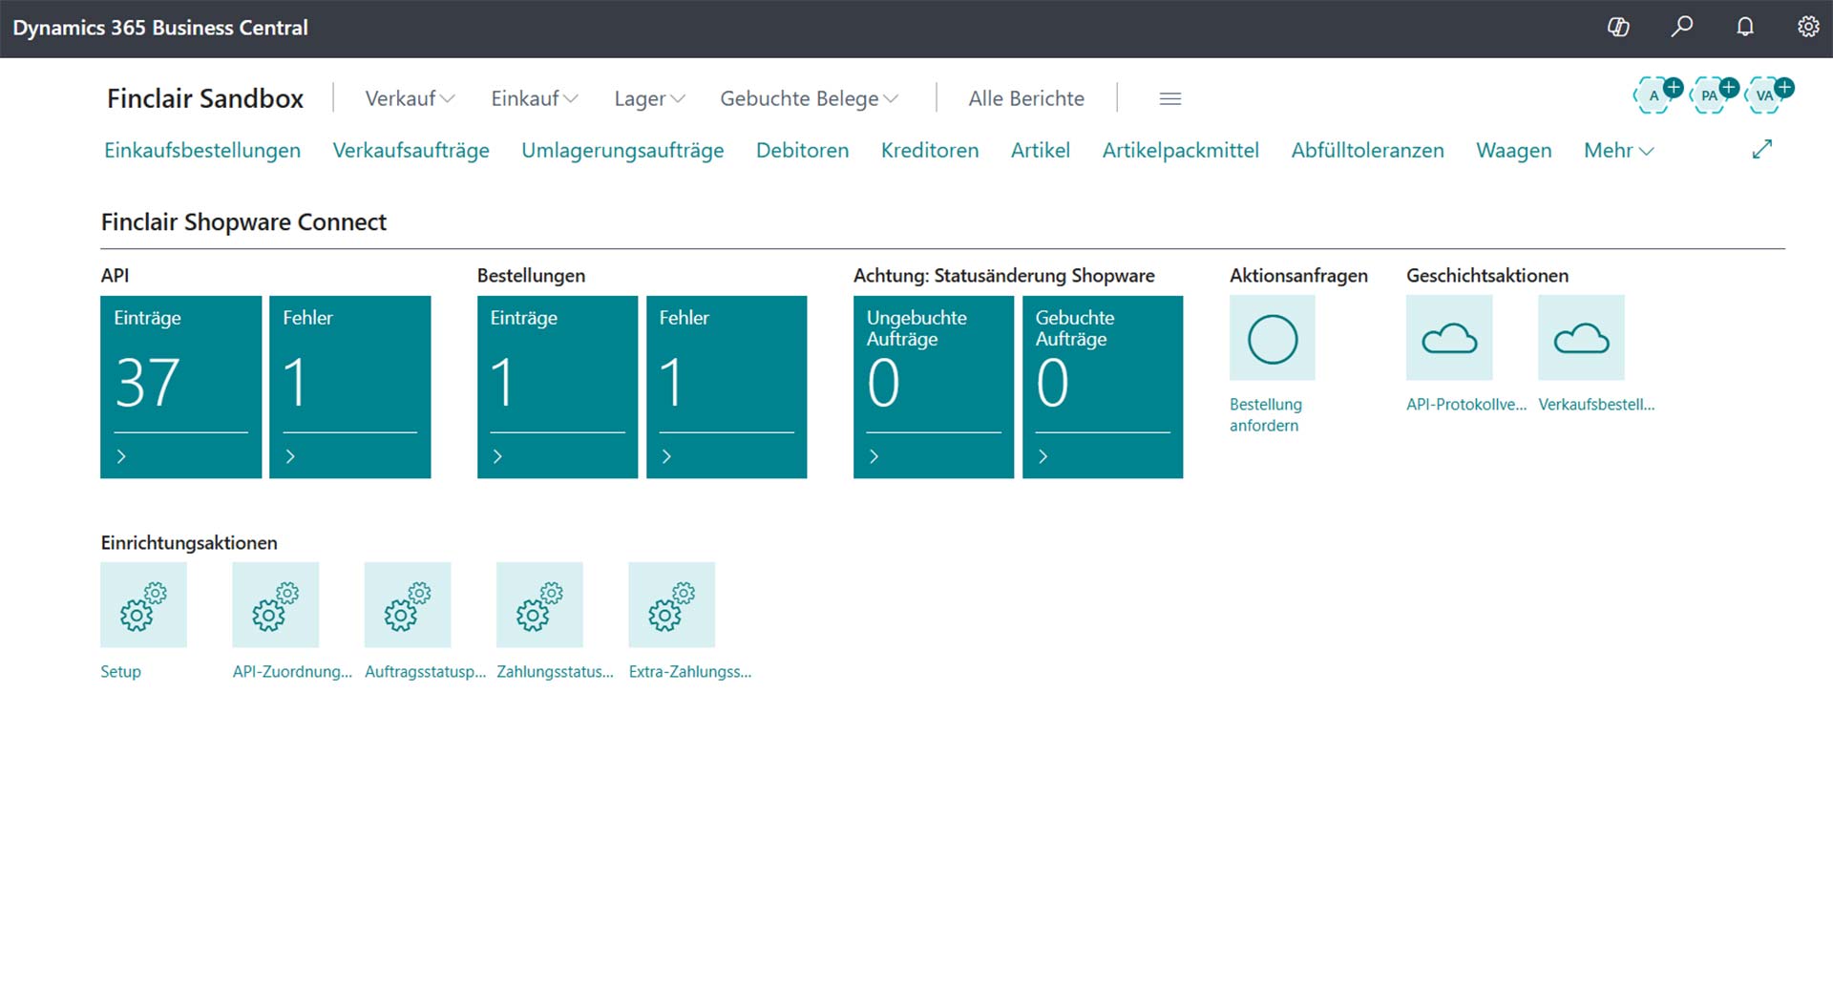Image resolution: width=1833 pixels, height=1007 pixels.
Task: Expand the Verkauf dropdown menu
Action: tap(410, 98)
